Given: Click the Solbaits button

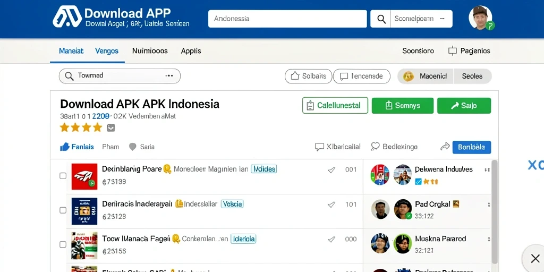Looking at the screenshot, I should coord(309,76).
